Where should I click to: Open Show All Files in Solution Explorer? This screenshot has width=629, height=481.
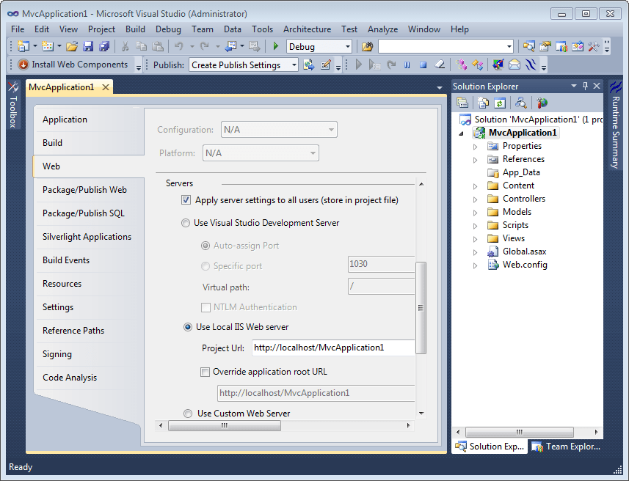(484, 102)
